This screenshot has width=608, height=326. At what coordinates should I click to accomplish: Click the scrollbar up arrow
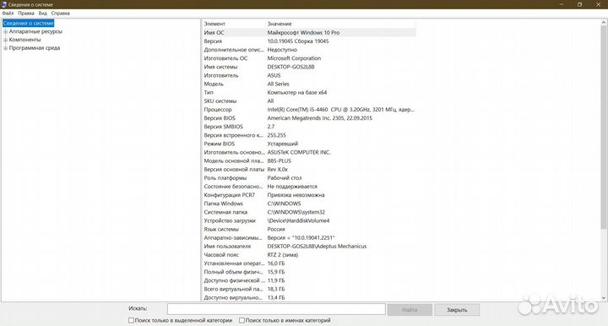[603, 23]
